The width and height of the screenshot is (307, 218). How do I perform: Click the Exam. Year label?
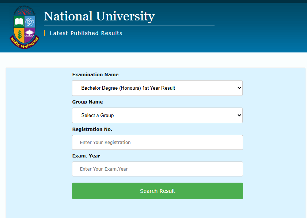(x=86, y=156)
